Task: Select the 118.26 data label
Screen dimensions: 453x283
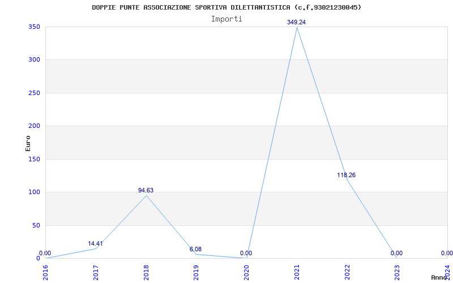Action: pos(347,175)
